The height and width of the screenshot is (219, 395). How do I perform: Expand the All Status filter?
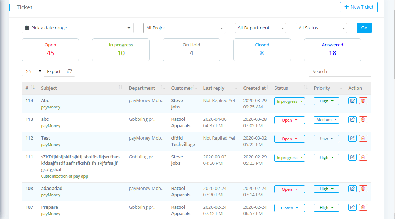(x=321, y=28)
